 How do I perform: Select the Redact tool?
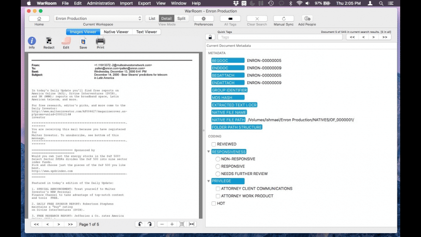49,41
